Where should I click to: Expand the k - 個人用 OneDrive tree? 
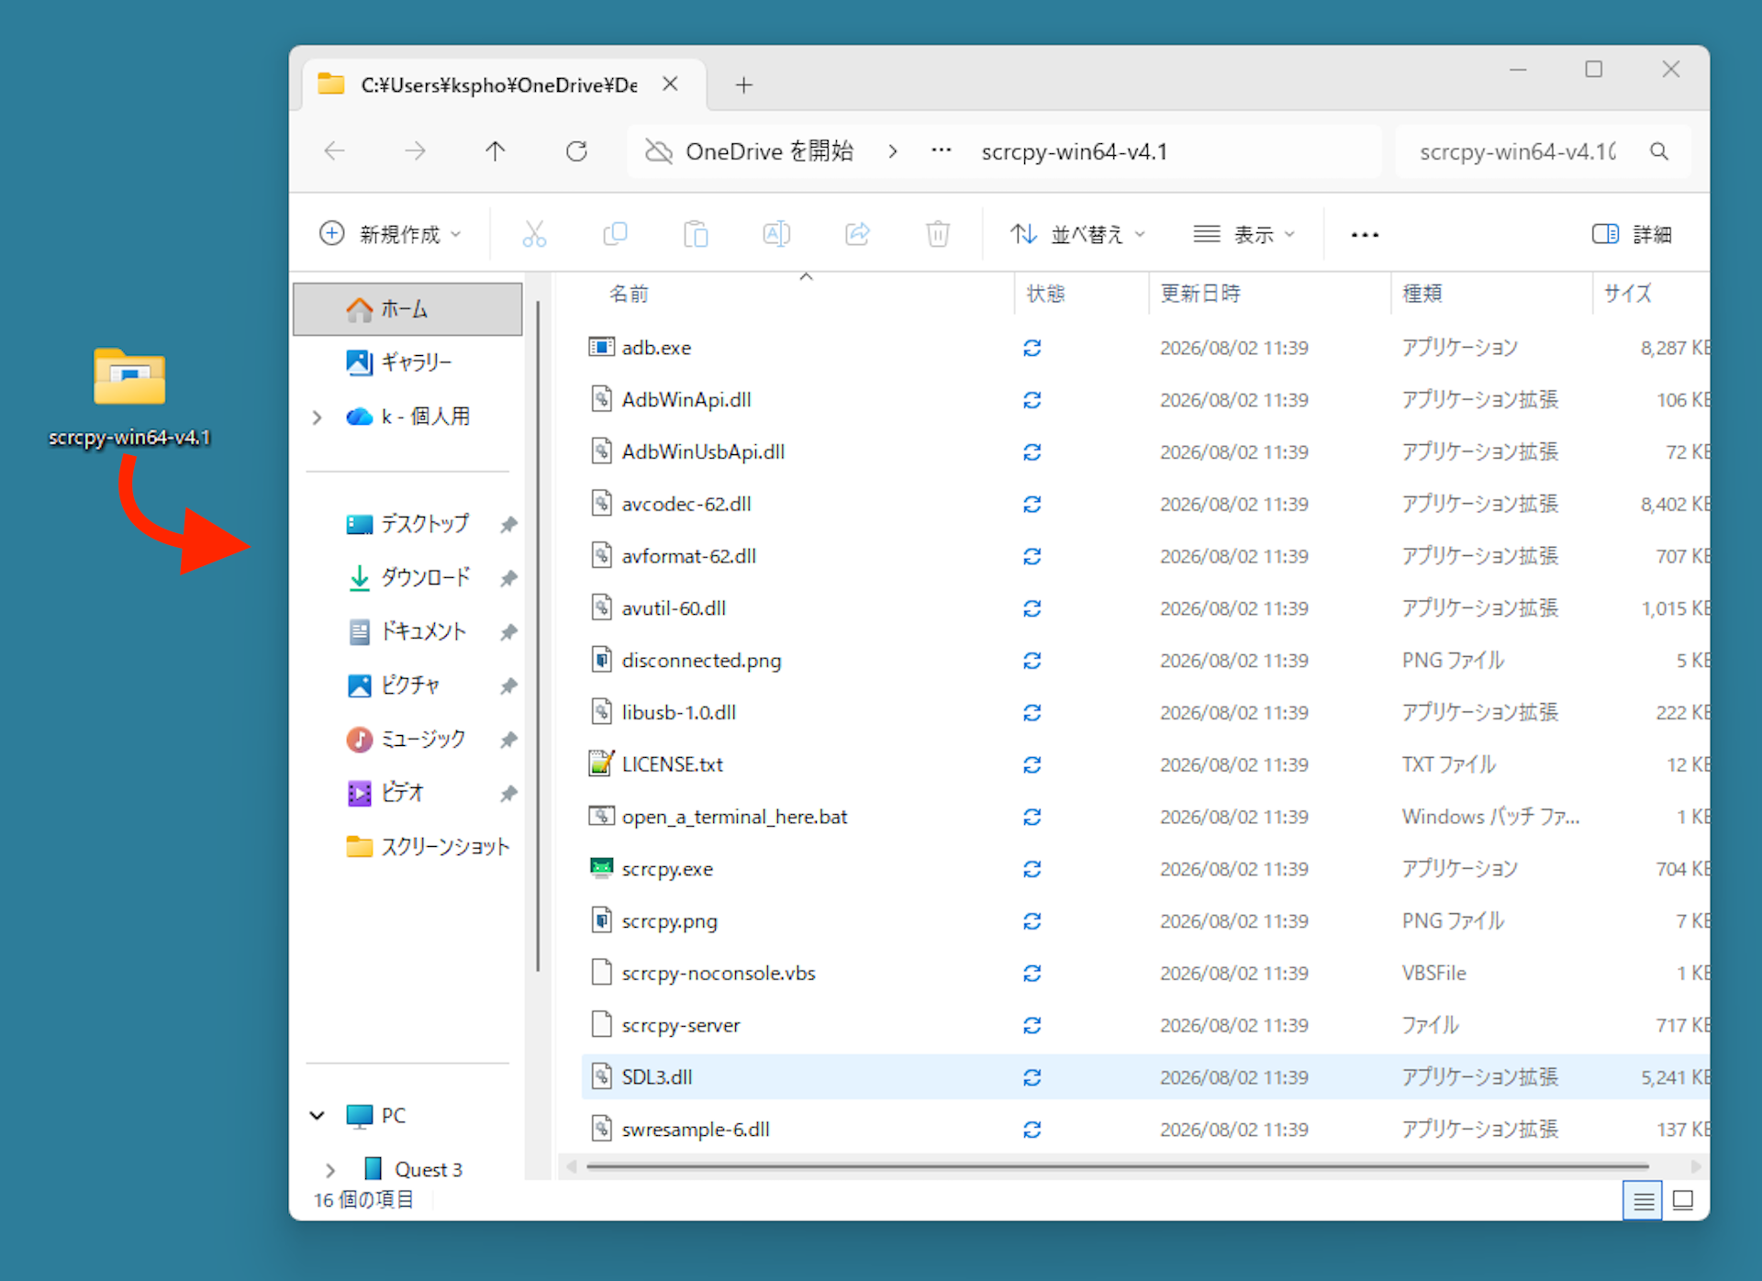click(x=318, y=418)
